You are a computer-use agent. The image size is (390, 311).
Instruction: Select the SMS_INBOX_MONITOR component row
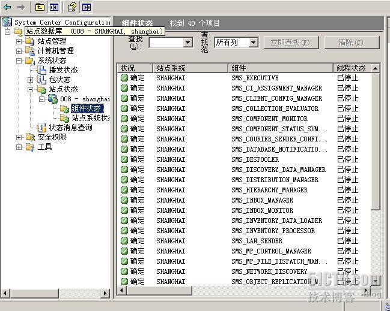pos(244,210)
